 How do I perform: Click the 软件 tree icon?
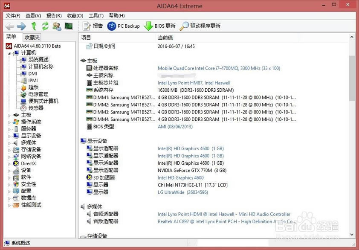click(16, 177)
